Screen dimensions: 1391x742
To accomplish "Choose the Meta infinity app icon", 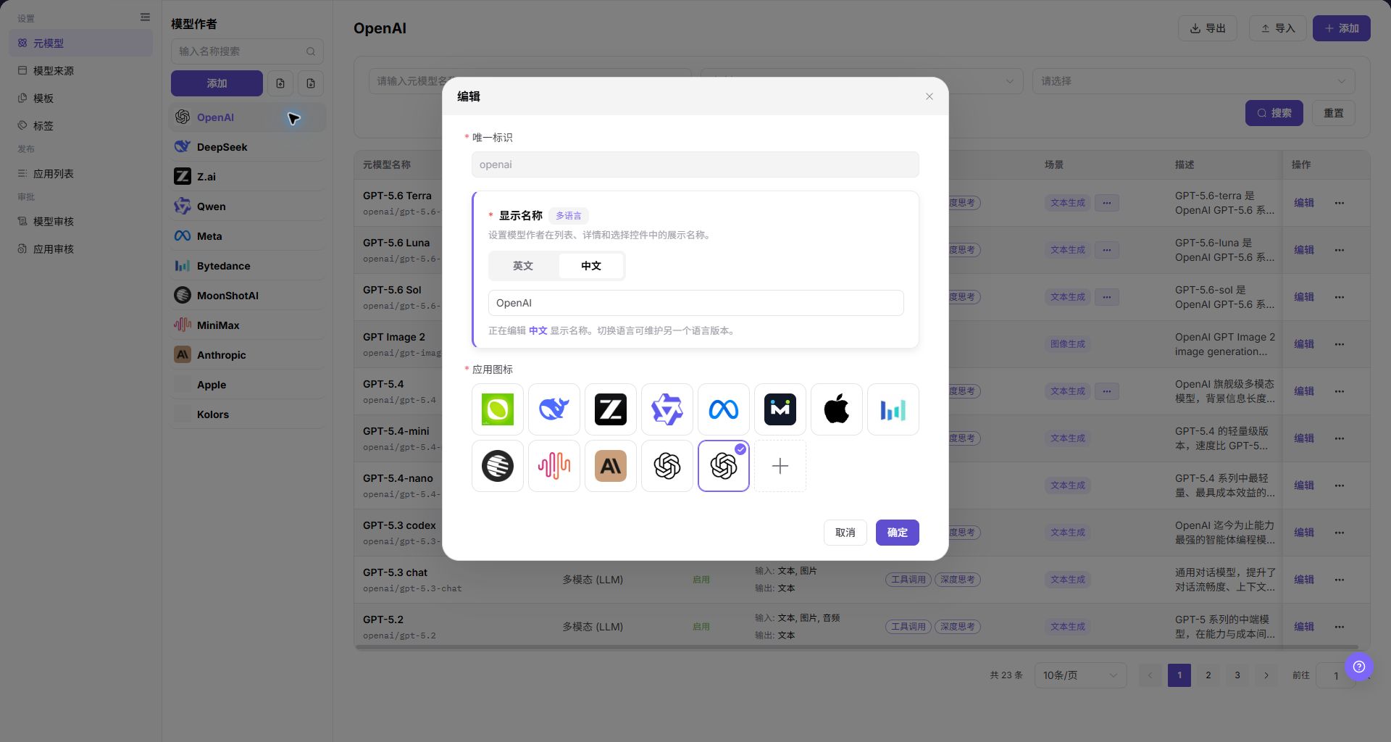I will coord(724,409).
